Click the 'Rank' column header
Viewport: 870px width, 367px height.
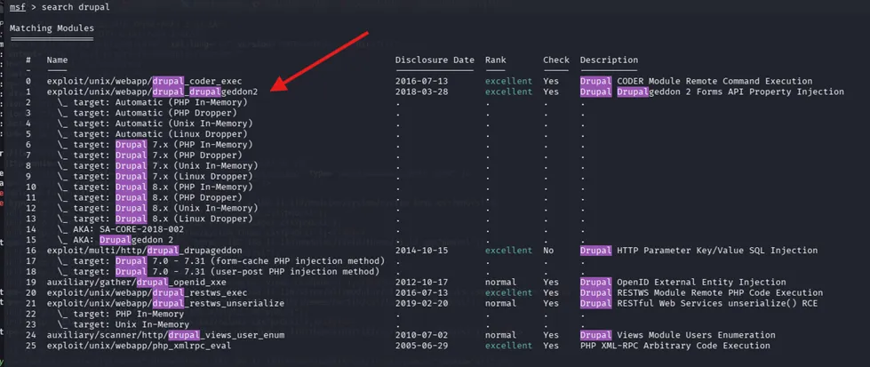coord(496,60)
